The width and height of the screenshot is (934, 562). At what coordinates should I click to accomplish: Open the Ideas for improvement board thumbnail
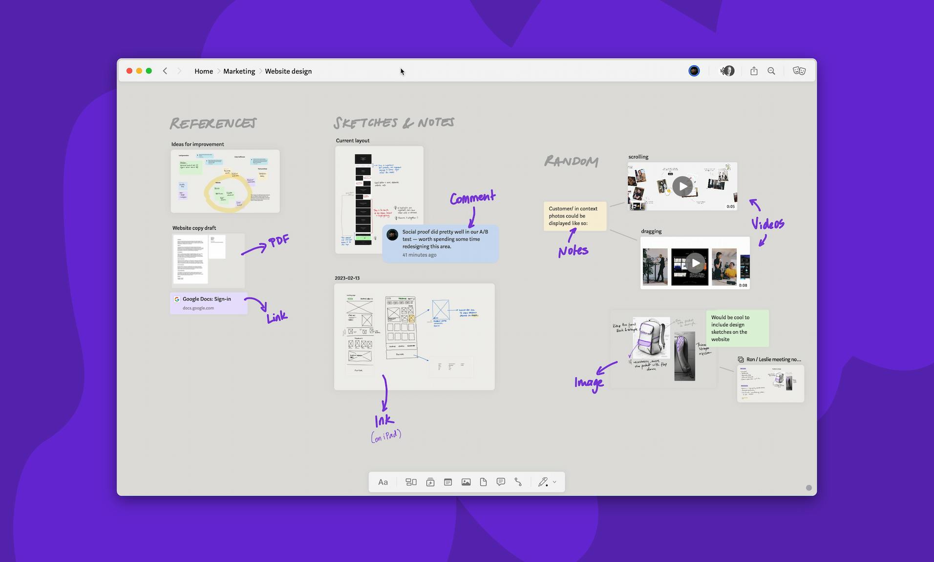(225, 181)
